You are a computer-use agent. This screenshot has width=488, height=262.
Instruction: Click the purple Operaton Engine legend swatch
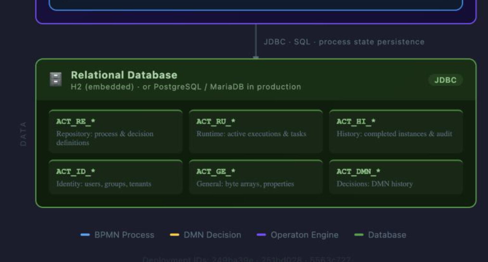coord(261,235)
